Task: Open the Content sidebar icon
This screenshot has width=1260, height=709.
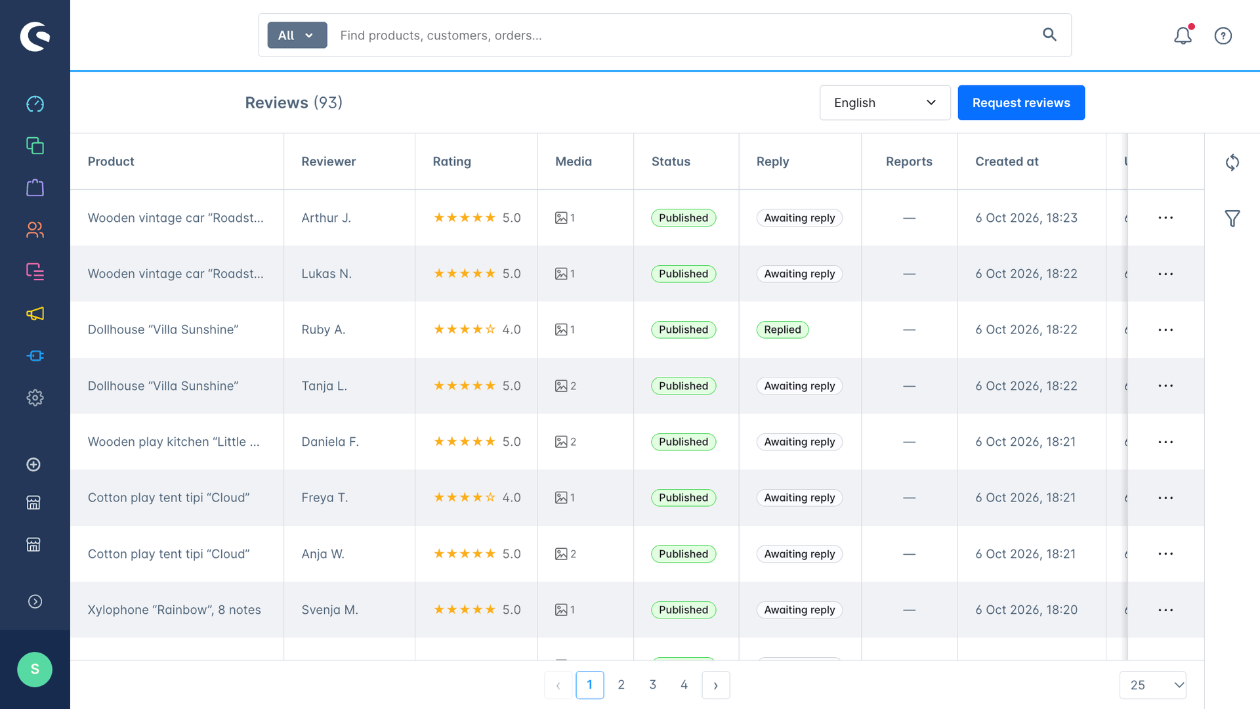Action: [35, 272]
